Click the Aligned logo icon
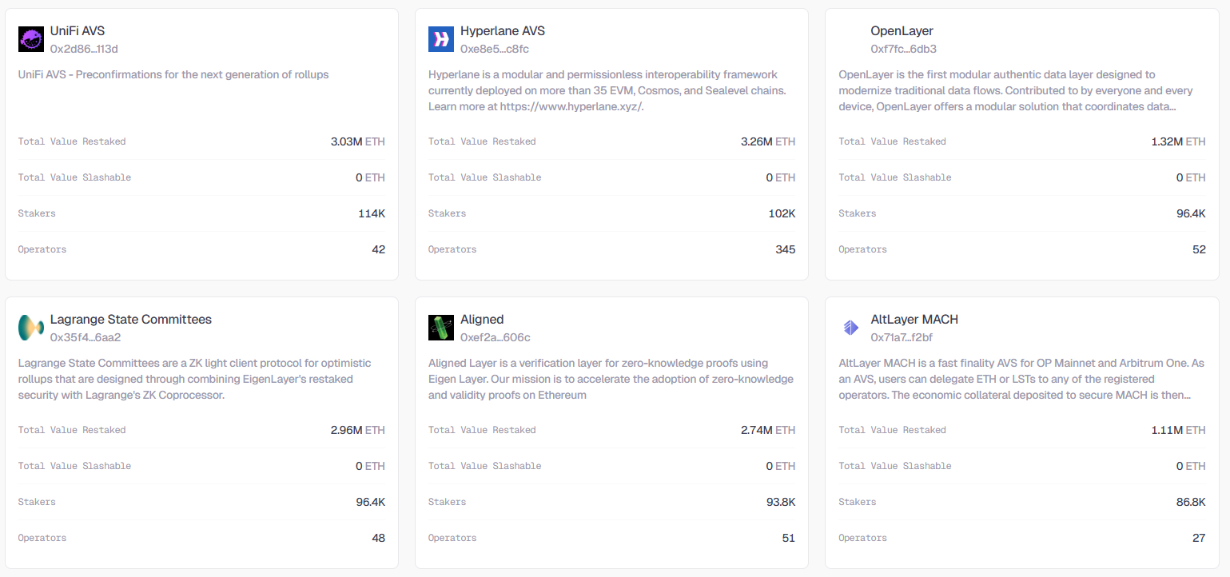Screen dimensions: 1230x577 (x=441, y=328)
